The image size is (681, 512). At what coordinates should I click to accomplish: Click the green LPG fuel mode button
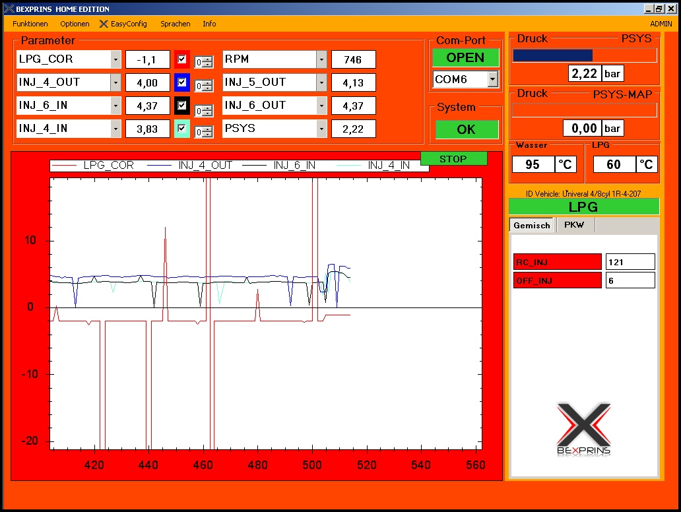click(584, 207)
